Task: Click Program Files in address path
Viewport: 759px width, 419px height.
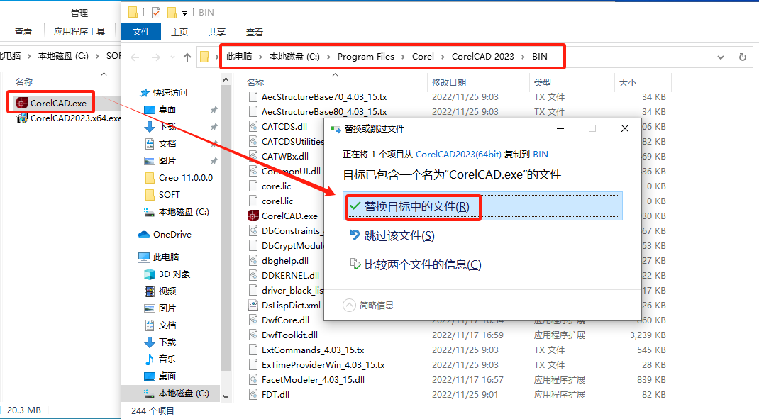Action: tap(366, 57)
